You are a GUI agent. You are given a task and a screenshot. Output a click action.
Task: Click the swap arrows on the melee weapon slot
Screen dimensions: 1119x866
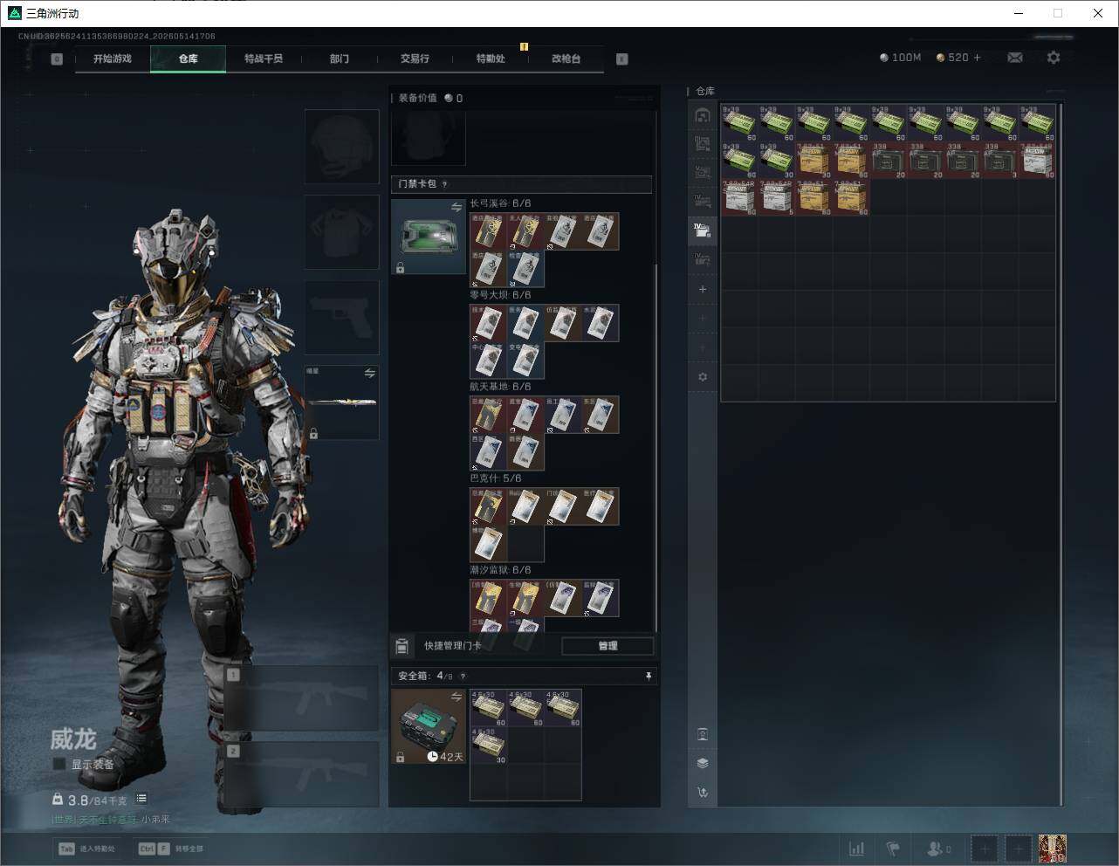pos(370,373)
